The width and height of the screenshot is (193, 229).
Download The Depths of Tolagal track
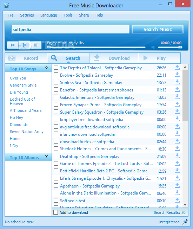coord(177,68)
